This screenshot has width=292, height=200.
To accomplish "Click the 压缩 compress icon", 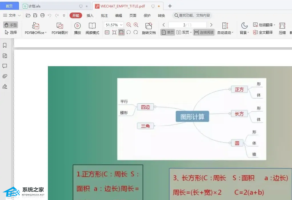I will (282, 26).
